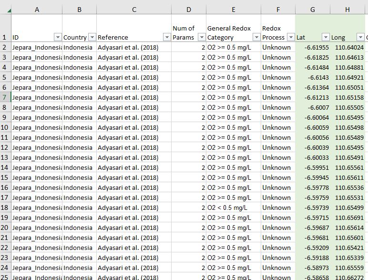Click Indonesia cell in row 5
This screenshot has height=280, width=368.
79,78
